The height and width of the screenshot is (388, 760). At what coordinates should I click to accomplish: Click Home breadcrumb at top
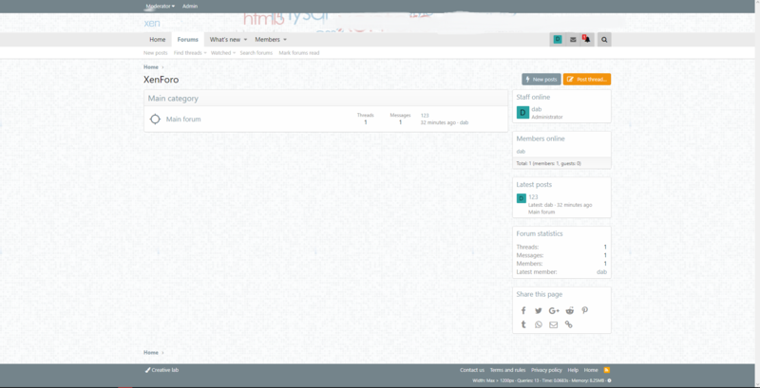click(x=151, y=67)
